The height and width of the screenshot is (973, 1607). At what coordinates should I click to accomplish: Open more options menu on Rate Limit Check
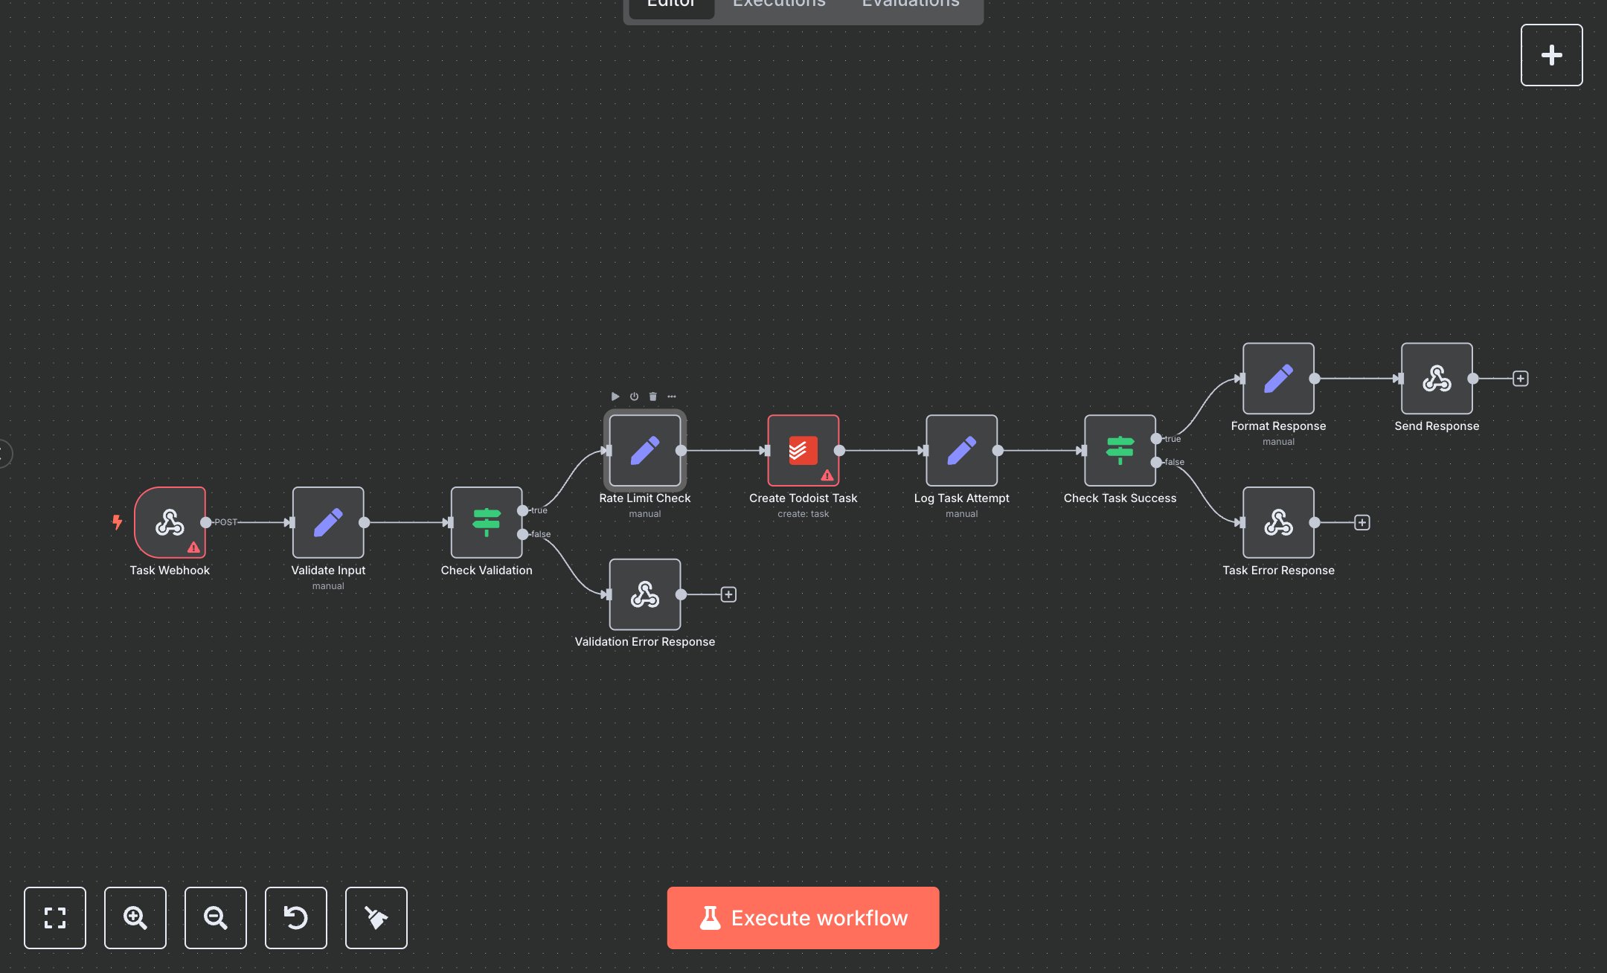coord(671,396)
